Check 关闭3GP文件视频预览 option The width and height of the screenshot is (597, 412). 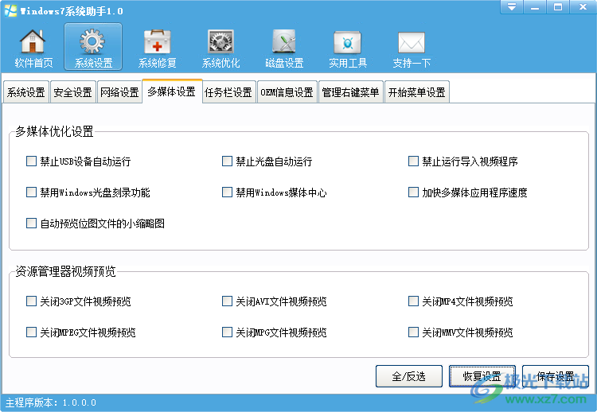coord(31,301)
